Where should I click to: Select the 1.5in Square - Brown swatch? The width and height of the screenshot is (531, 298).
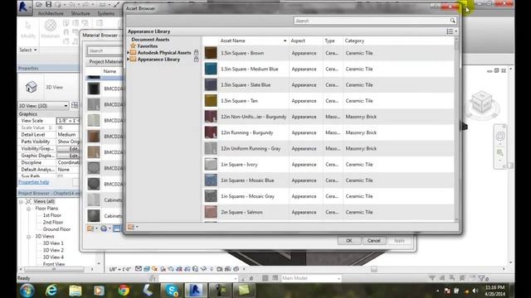click(x=211, y=53)
